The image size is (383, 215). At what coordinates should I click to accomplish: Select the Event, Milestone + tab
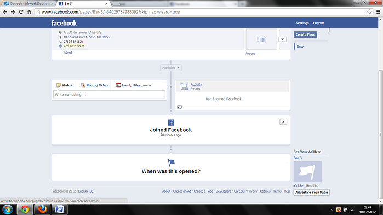134,85
